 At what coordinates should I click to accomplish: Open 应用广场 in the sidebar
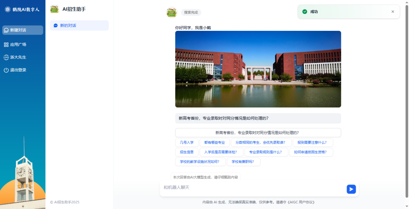coord(18,45)
